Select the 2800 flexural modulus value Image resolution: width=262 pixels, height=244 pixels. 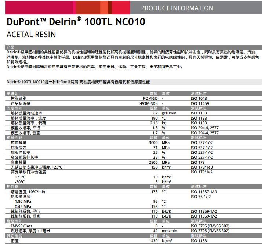[153, 162]
